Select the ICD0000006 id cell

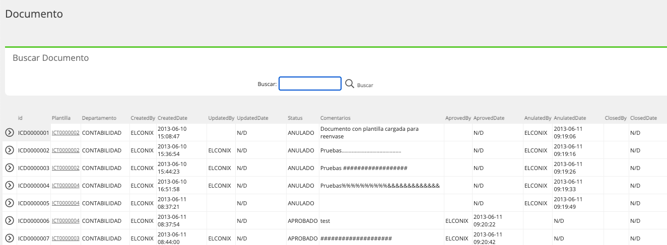point(34,221)
